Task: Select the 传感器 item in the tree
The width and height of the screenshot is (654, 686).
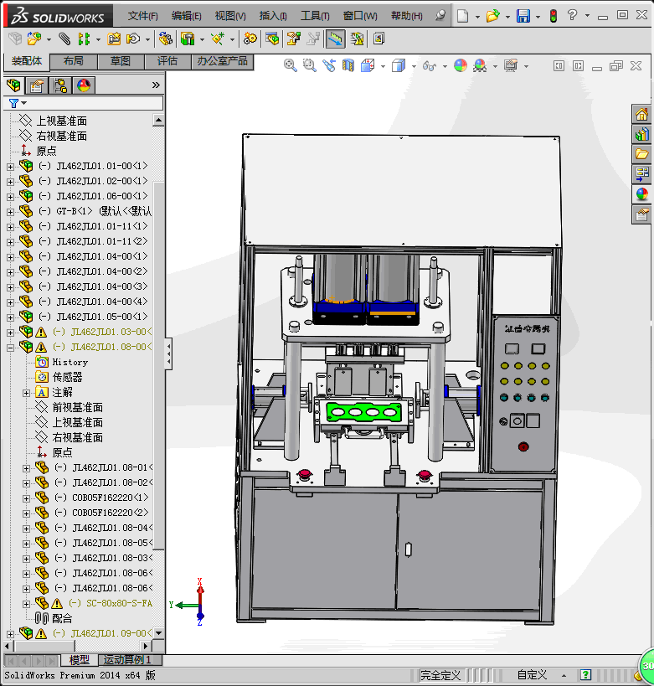Action: [x=68, y=377]
